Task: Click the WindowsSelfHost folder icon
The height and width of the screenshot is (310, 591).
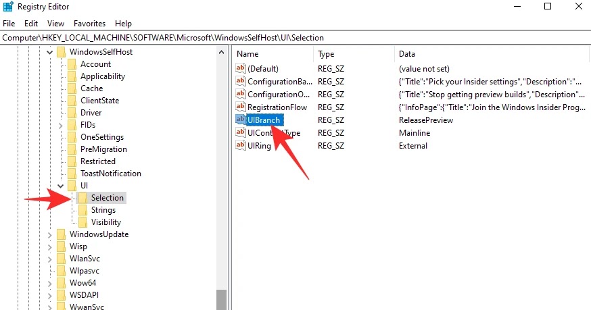Action: point(61,52)
